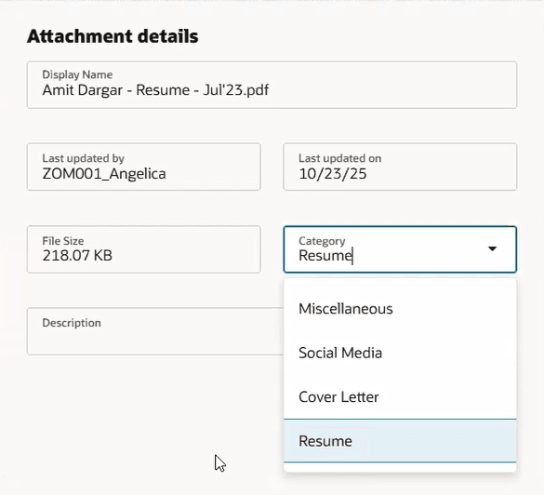Image resolution: width=544 pixels, height=495 pixels.
Task: Click the ZOM001_Angelica user value
Action: (x=104, y=174)
